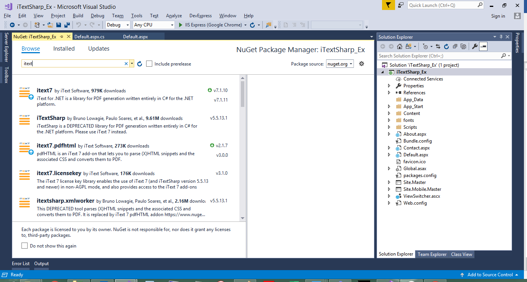
Task: Click the browser Refresh icon in toolbar
Action: tap(252, 25)
